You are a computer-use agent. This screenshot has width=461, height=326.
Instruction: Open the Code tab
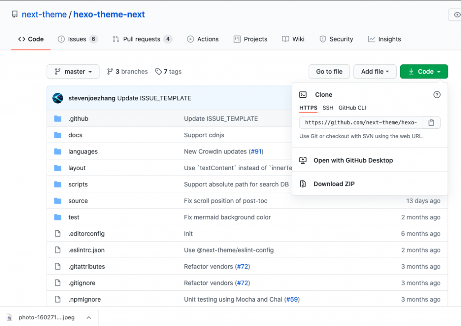coord(31,39)
